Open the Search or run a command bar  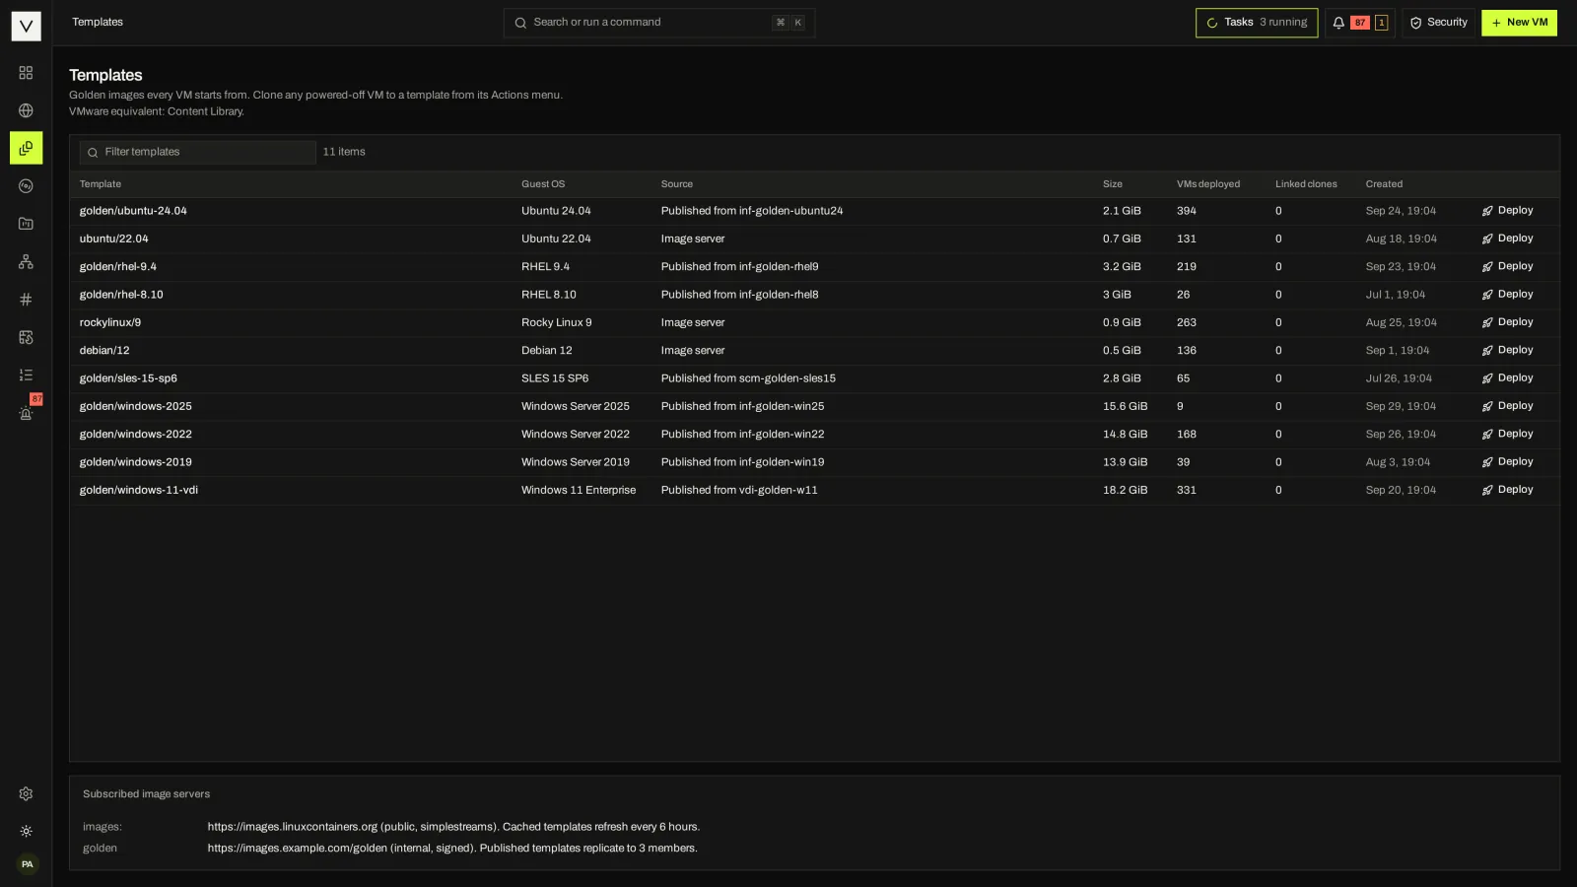coord(659,23)
